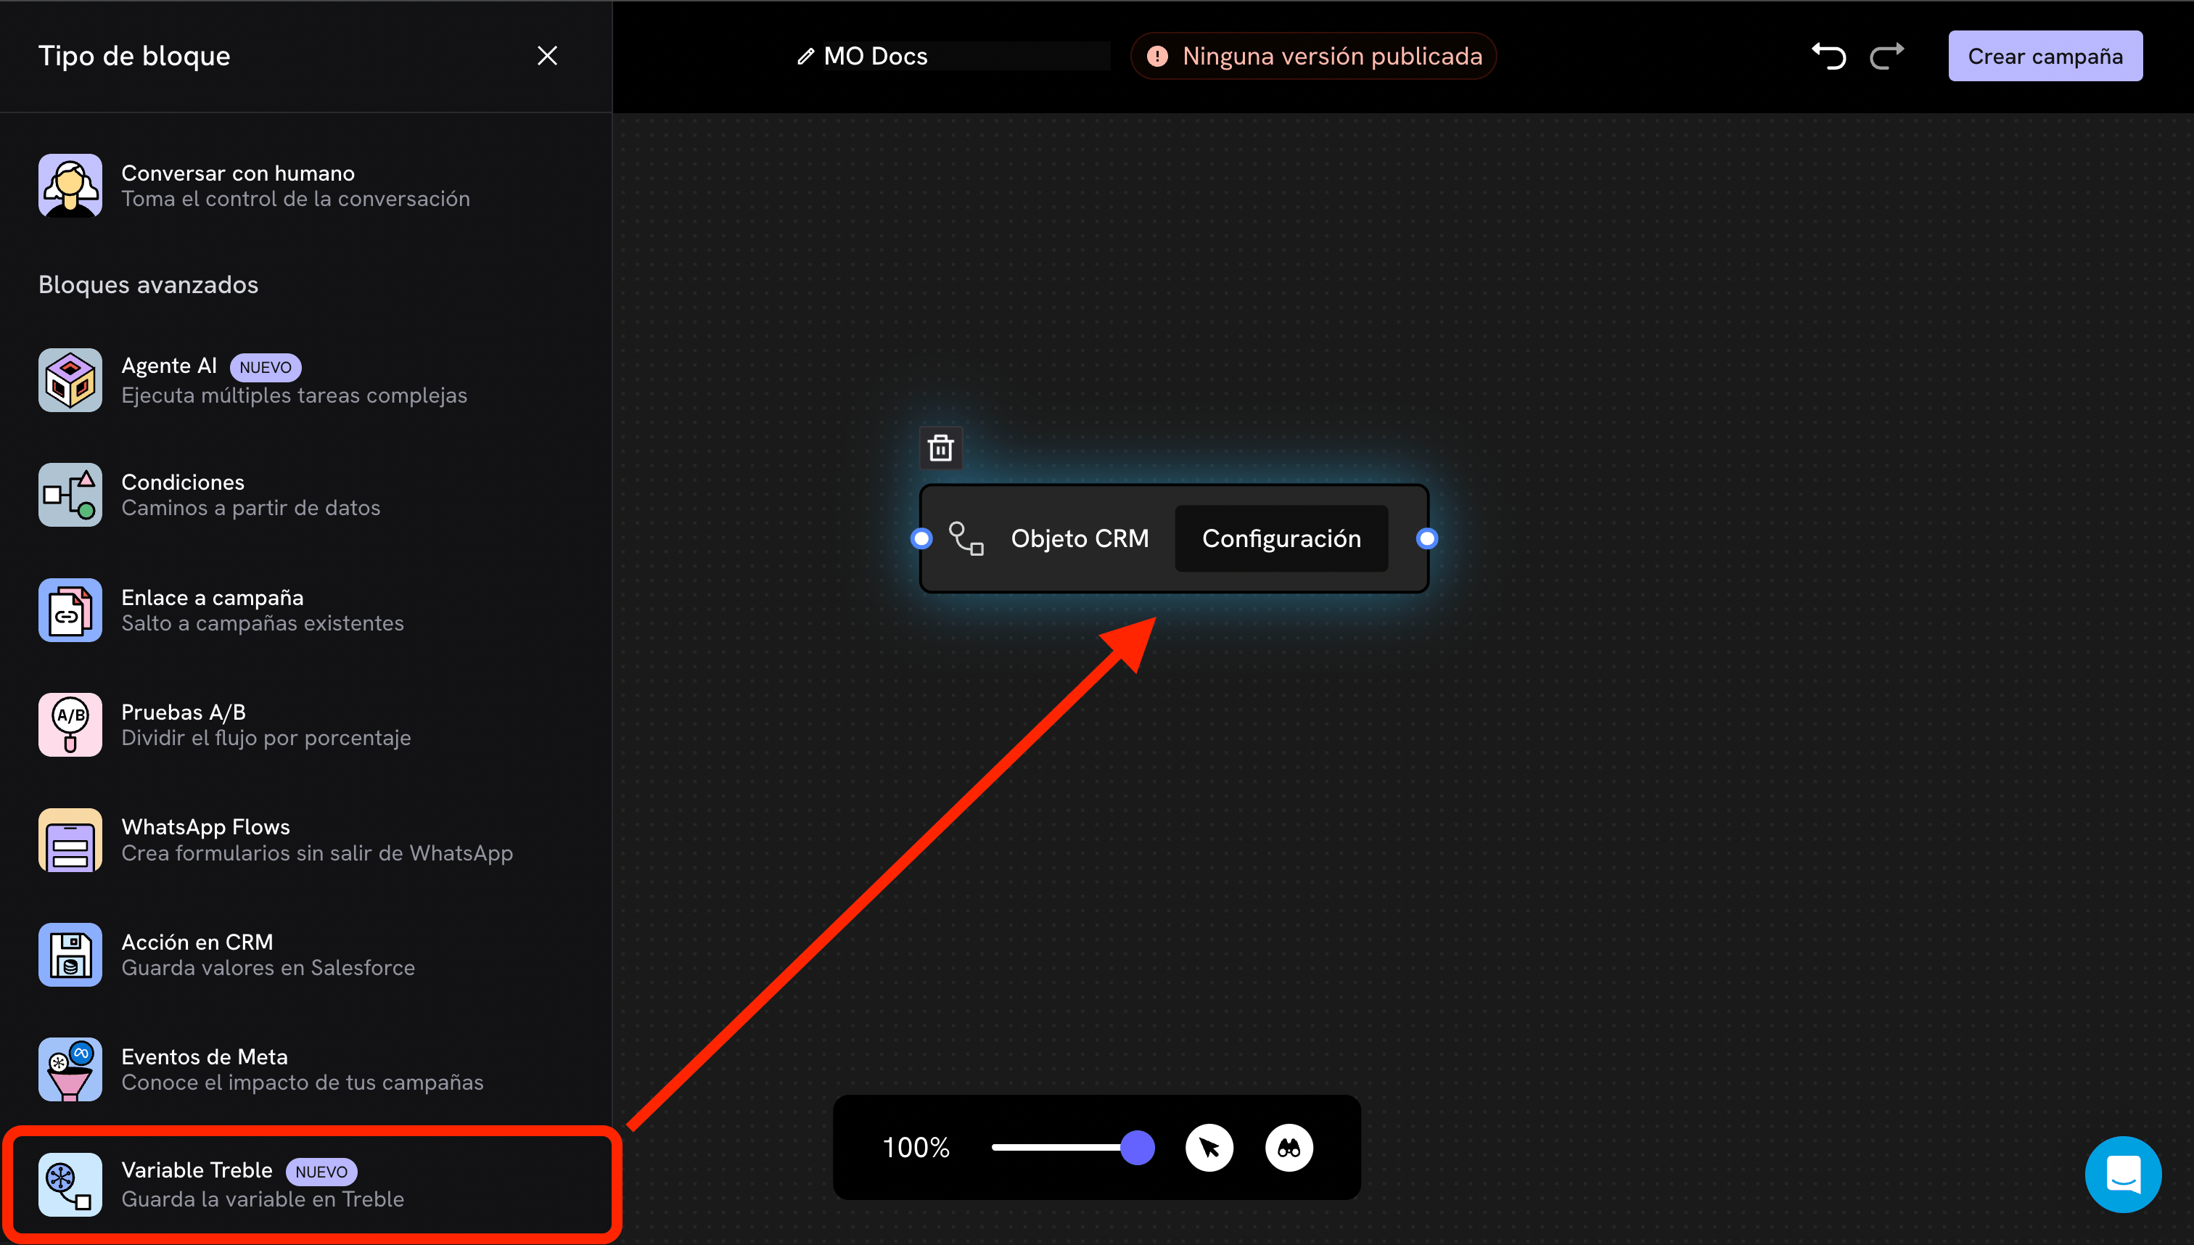Select the Pruebas A/B icon
This screenshot has width=2194, height=1245.
coord(70,724)
